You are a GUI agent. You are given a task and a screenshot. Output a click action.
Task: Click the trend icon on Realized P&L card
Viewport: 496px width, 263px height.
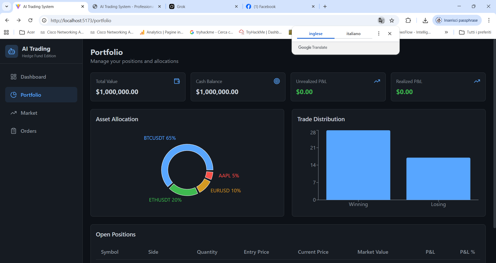click(477, 81)
